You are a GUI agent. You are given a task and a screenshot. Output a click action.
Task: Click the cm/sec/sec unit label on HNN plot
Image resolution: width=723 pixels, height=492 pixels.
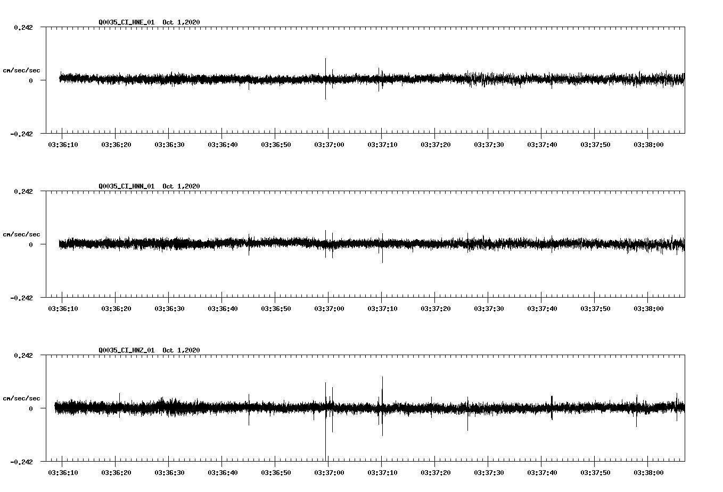[x=21, y=234]
